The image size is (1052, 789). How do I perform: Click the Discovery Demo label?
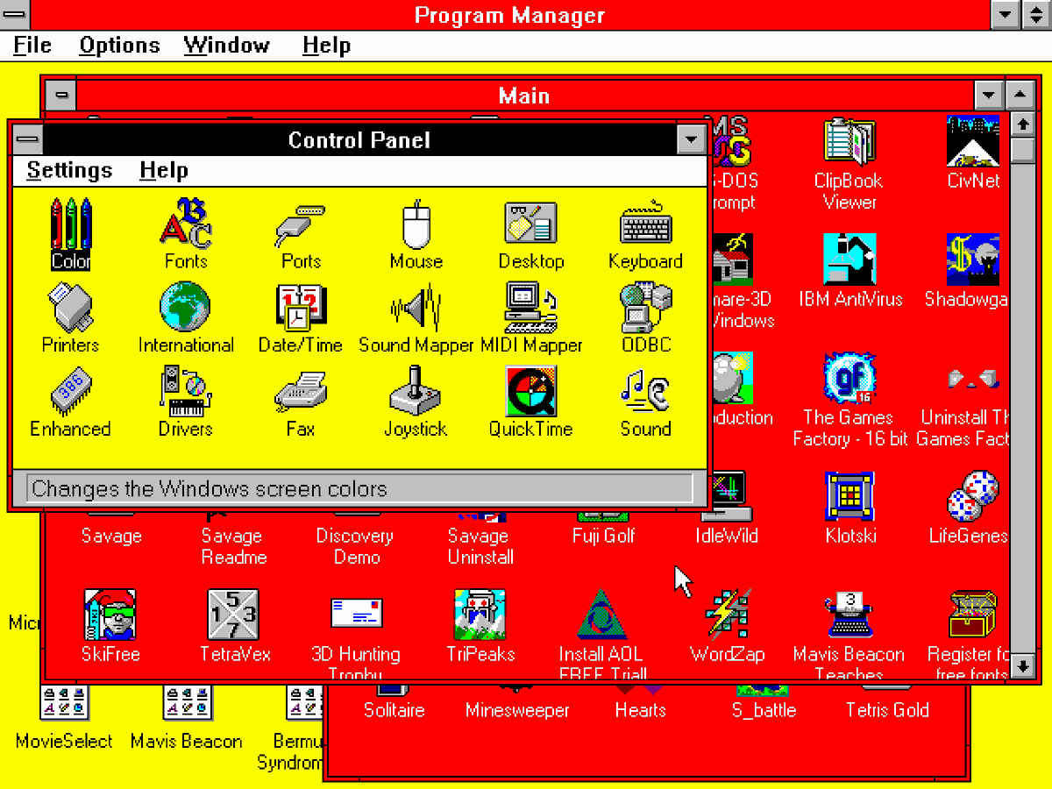click(355, 546)
